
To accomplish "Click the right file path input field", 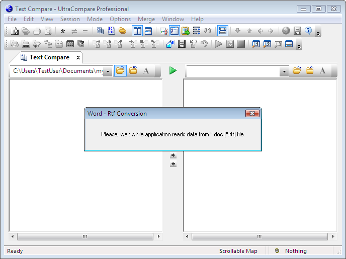I will pyautogui.click(x=233, y=71).
